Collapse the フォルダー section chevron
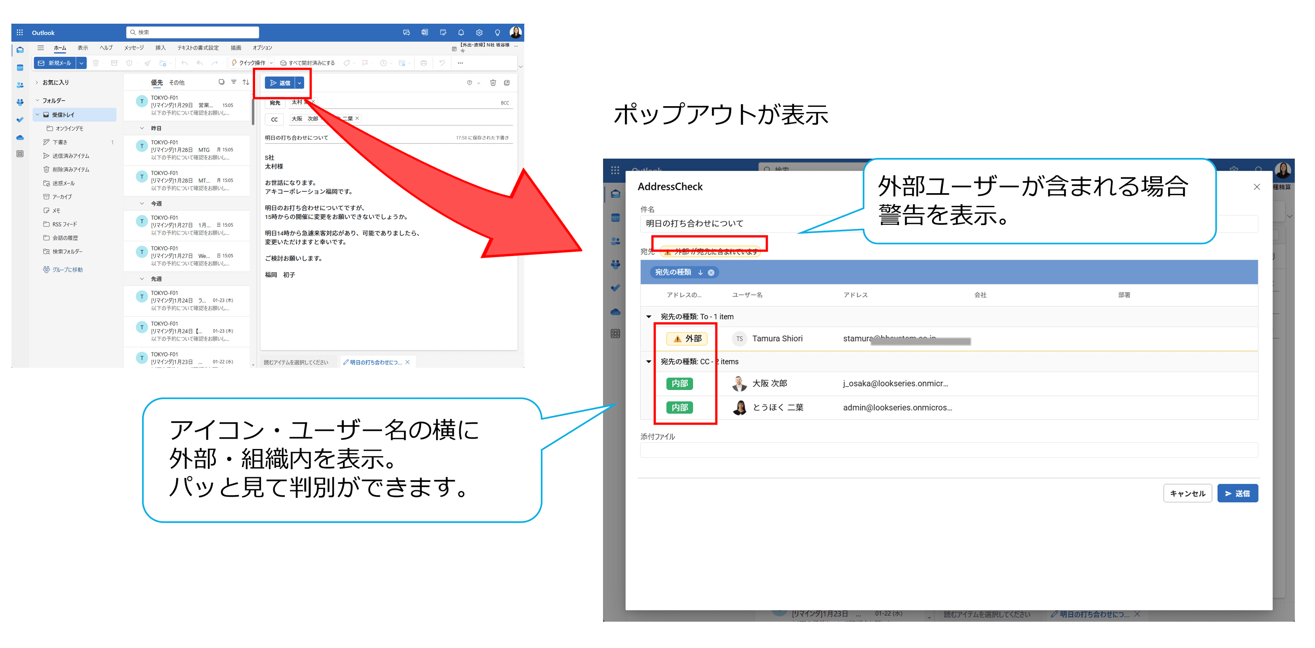Viewport: 1315px width, 648px height. tap(37, 100)
